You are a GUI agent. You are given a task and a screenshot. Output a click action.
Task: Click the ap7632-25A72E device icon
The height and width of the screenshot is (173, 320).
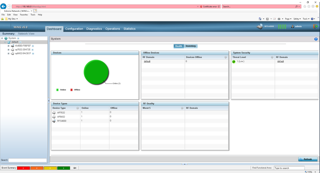12,50
